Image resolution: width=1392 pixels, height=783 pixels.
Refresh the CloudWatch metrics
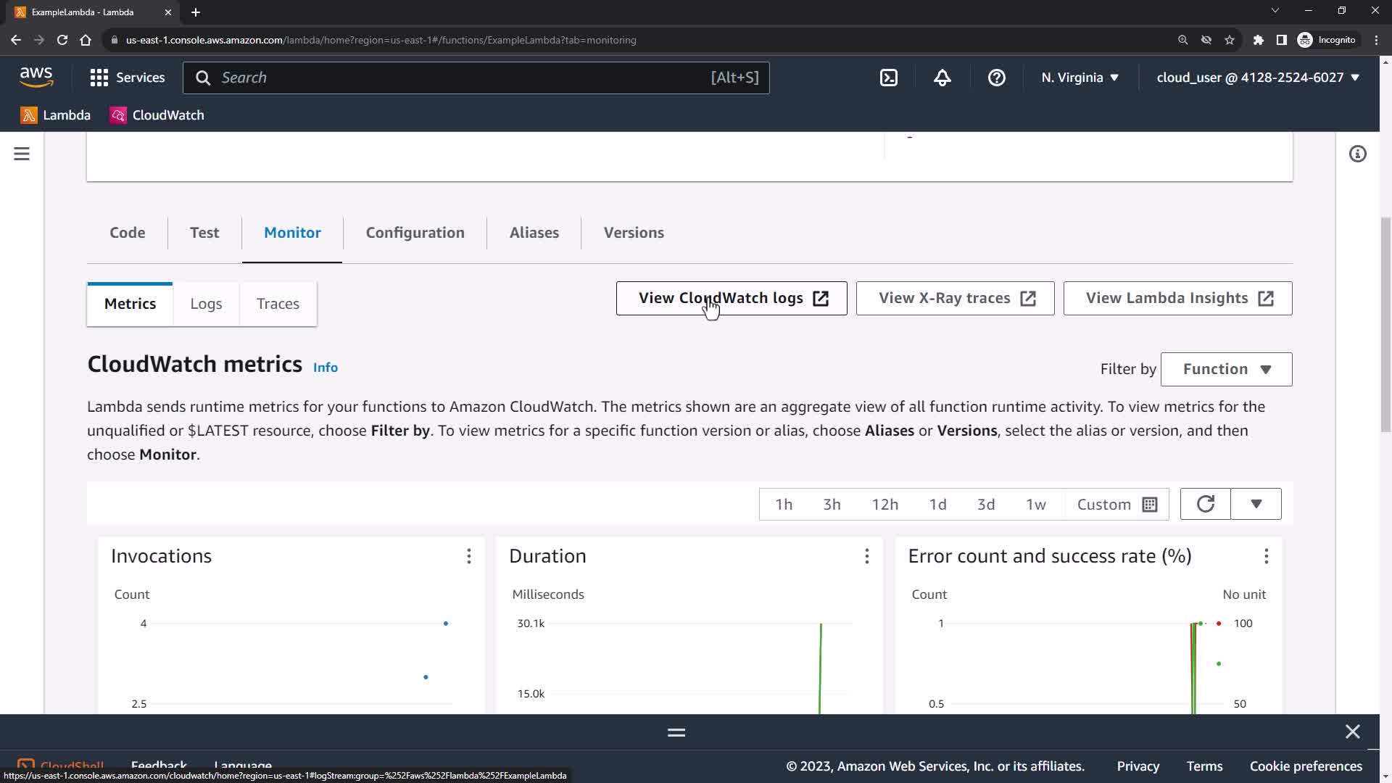1205,504
